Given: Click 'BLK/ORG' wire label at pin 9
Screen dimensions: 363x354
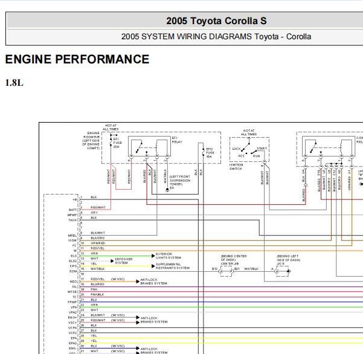Looking at the screenshot, I should [x=98, y=238].
